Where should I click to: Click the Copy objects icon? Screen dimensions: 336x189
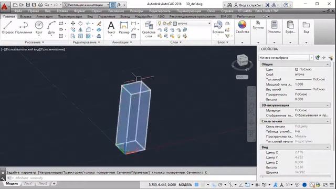point(73,29)
